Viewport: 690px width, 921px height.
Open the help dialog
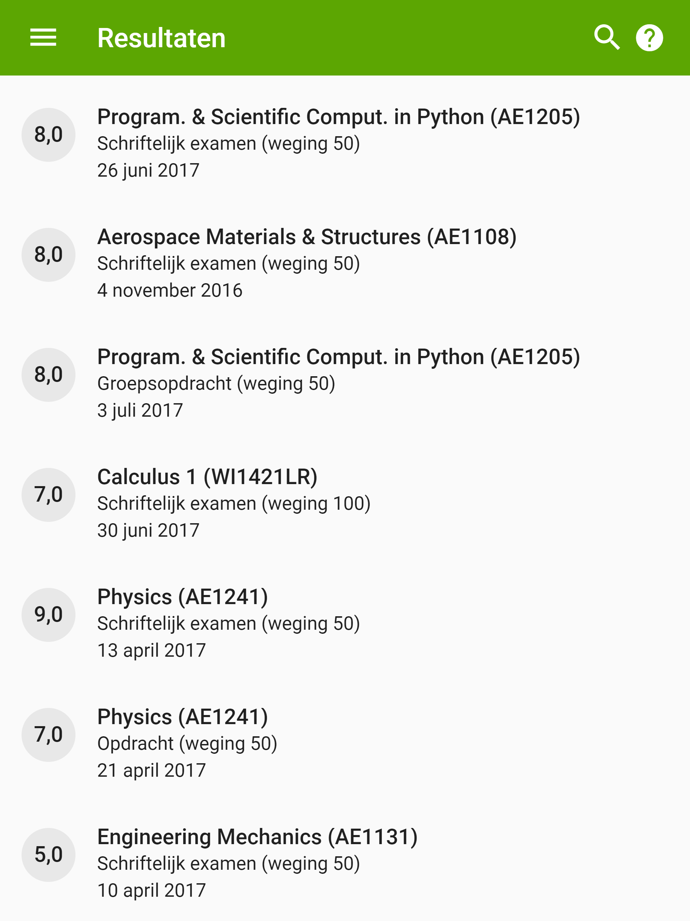(x=649, y=38)
